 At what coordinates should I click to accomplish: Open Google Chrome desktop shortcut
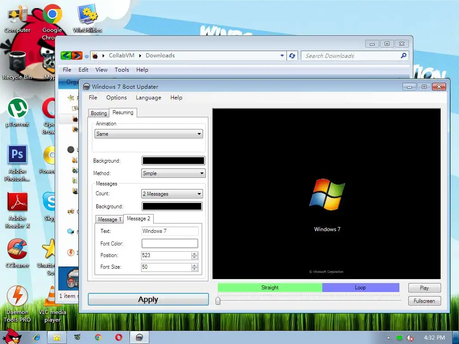coord(52,22)
